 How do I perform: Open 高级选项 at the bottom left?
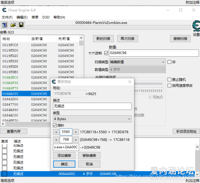(7, 181)
